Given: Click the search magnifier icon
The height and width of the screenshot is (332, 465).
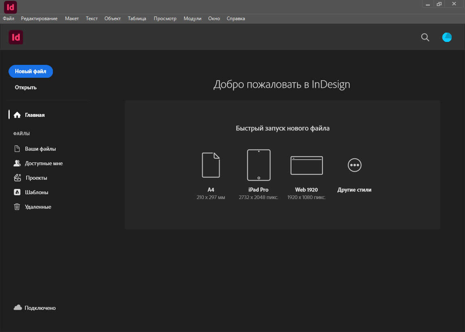Looking at the screenshot, I should coord(425,37).
